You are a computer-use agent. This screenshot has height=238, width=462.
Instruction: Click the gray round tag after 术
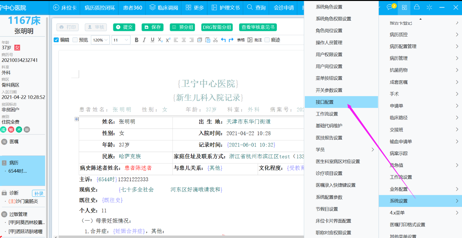coord(27,129)
